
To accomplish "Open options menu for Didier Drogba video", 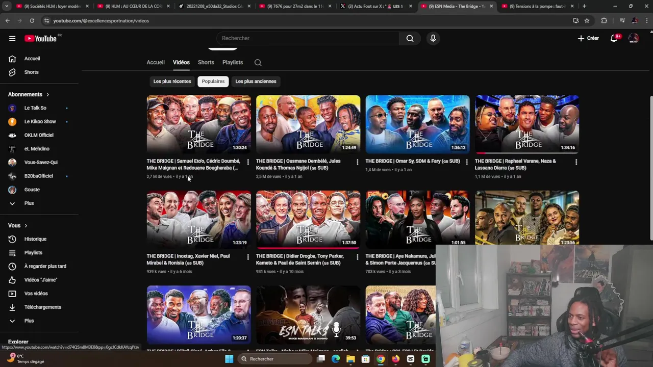I will 357,257.
